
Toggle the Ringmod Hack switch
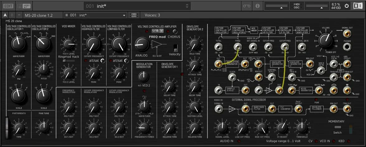pos(69,61)
